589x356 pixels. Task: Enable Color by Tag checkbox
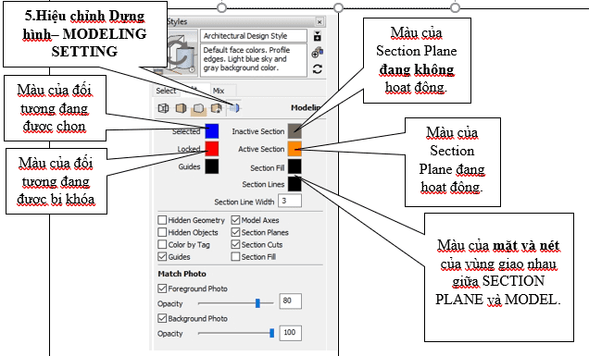162,245
